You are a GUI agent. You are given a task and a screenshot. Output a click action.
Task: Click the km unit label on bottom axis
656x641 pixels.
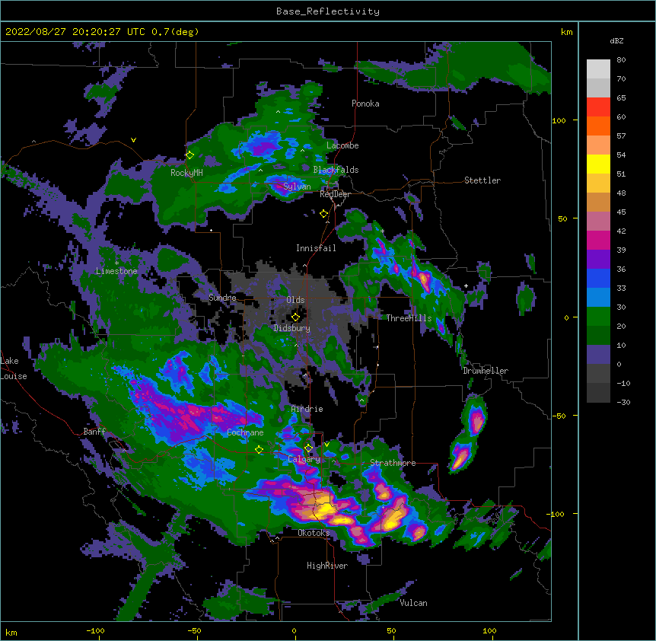(11, 632)
